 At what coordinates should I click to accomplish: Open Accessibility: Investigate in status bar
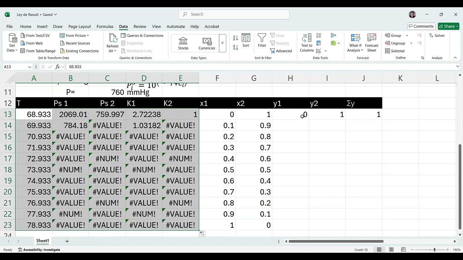tap(39, 250)
